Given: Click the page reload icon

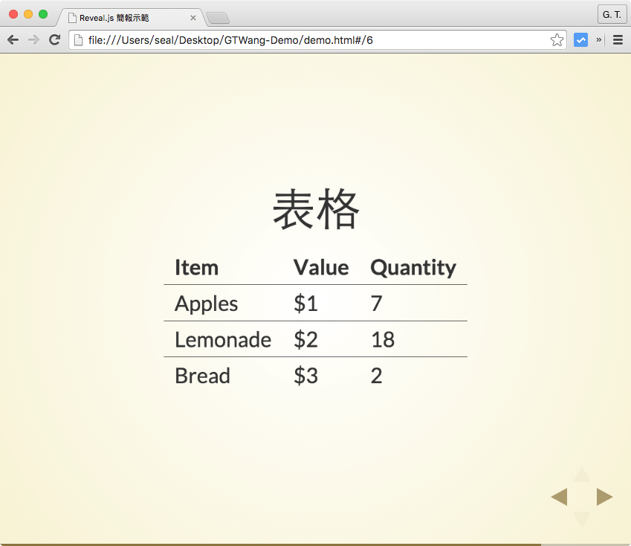Looking at the screenshot, I should pyautogui.click(x=54, y=39).
